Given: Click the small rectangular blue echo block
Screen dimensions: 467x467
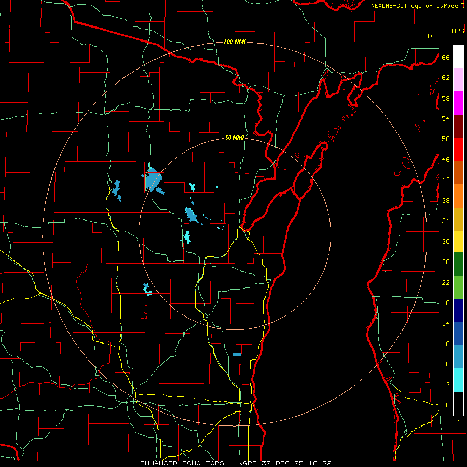Looking at the screenshot, I should [x=237, y=354].
